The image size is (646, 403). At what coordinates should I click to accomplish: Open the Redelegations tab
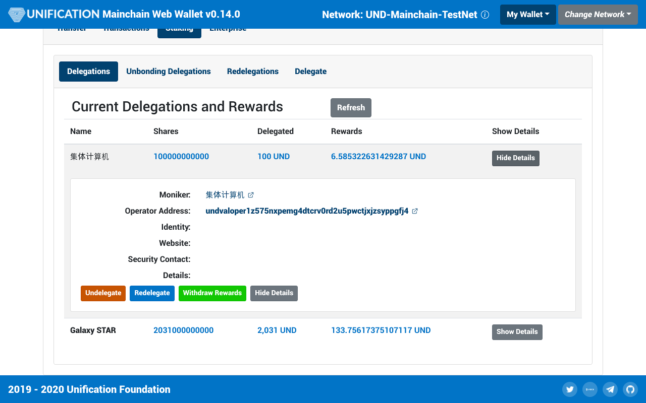click(x=252, y=71)
